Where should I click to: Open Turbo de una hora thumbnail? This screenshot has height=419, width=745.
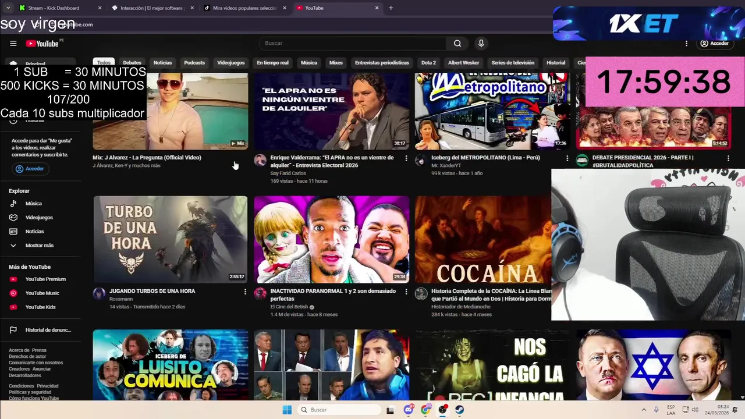point(170,239)
